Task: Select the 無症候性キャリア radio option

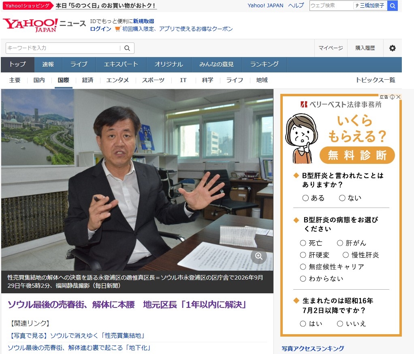Action: (x=303, y=267)
